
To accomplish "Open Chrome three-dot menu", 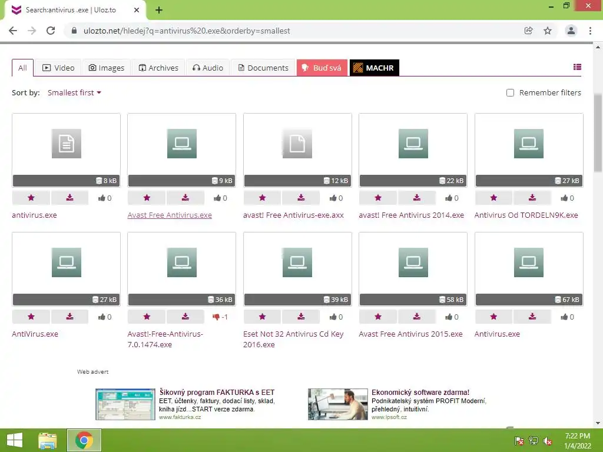I will tap(590, 31).
